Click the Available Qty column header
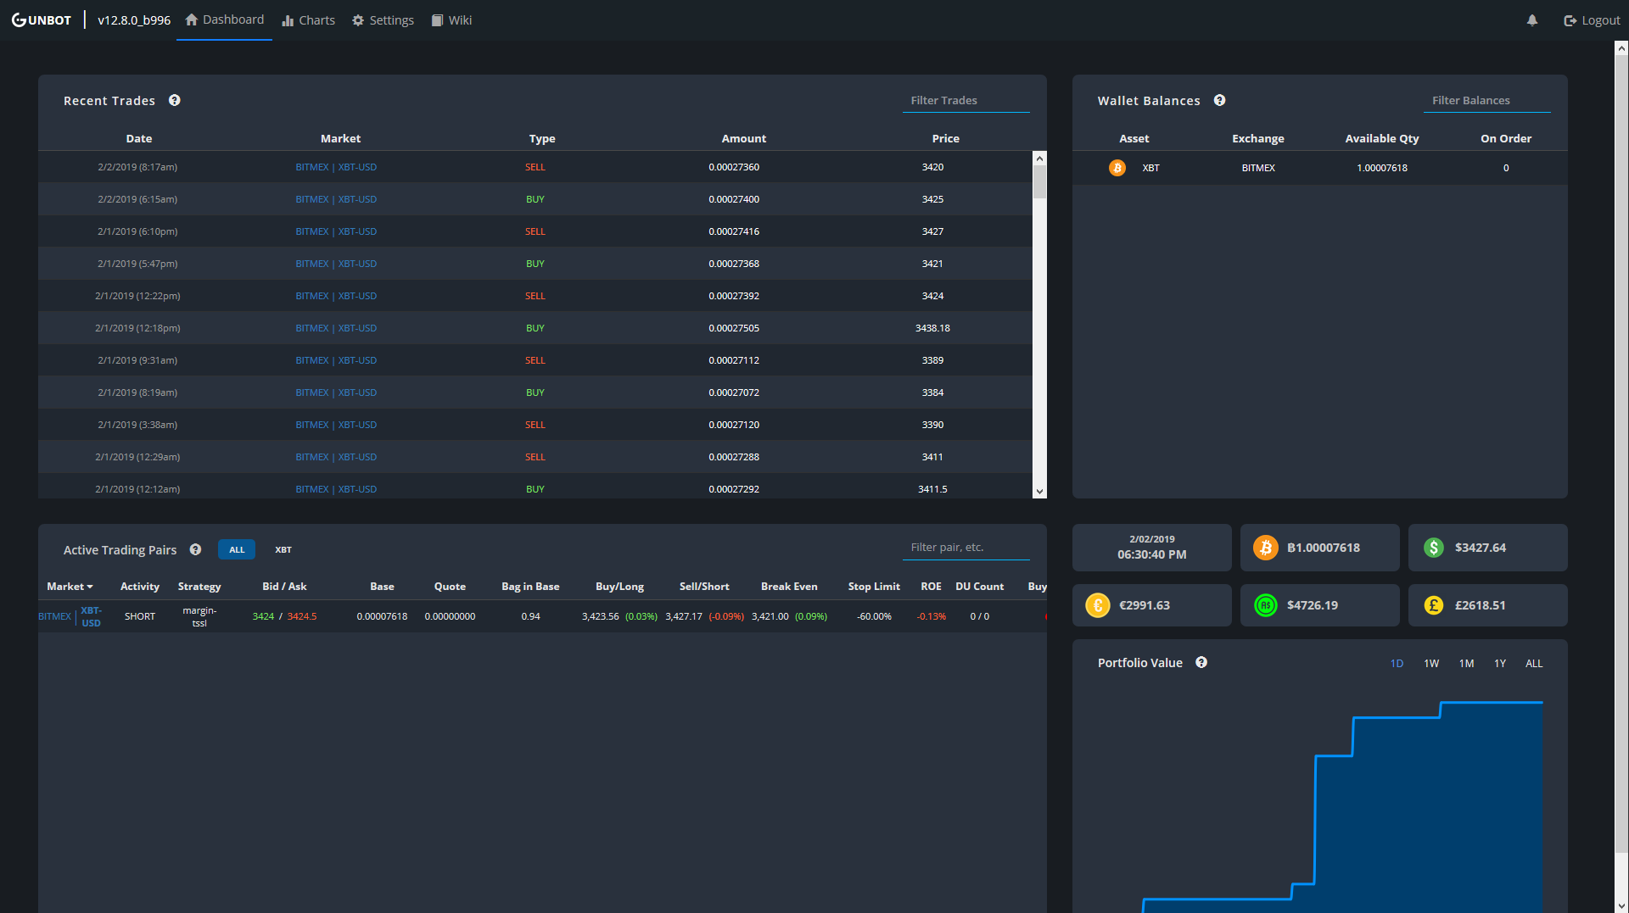The image size is (1629, 913). tap(1382, 138)
